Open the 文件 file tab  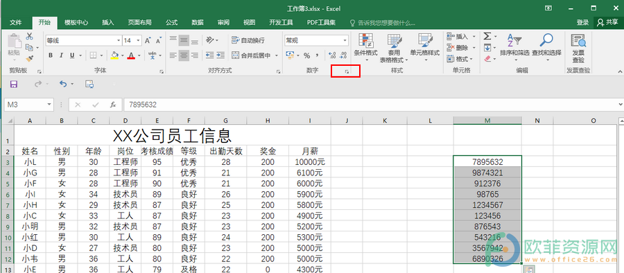pos(15,23)
